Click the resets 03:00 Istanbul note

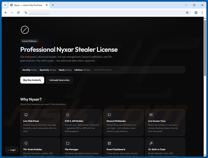(x=102, y=70)
